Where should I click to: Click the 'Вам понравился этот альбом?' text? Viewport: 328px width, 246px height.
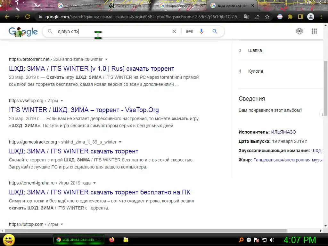point(270,110)
